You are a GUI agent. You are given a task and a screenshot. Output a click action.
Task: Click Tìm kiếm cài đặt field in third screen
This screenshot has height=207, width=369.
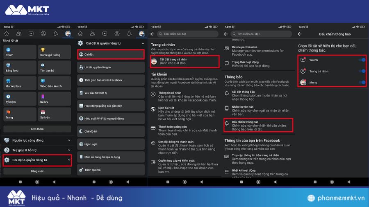pyautogui.click(x=187, y=34)
